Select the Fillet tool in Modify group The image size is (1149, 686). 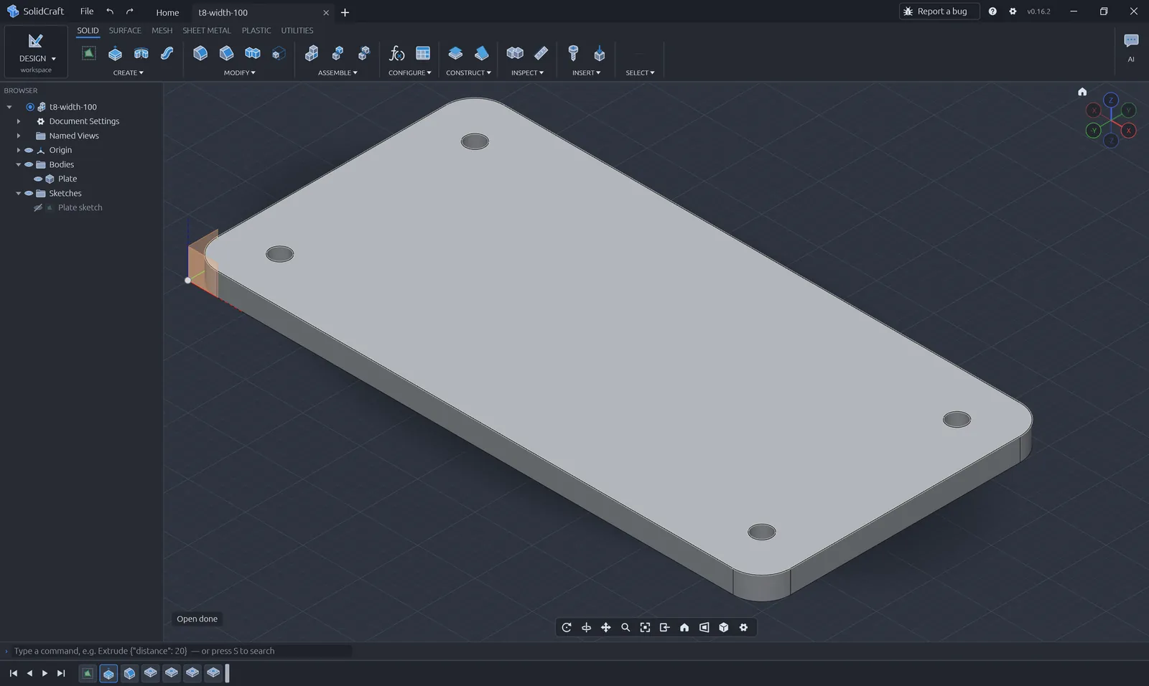(x=200, y=53)
